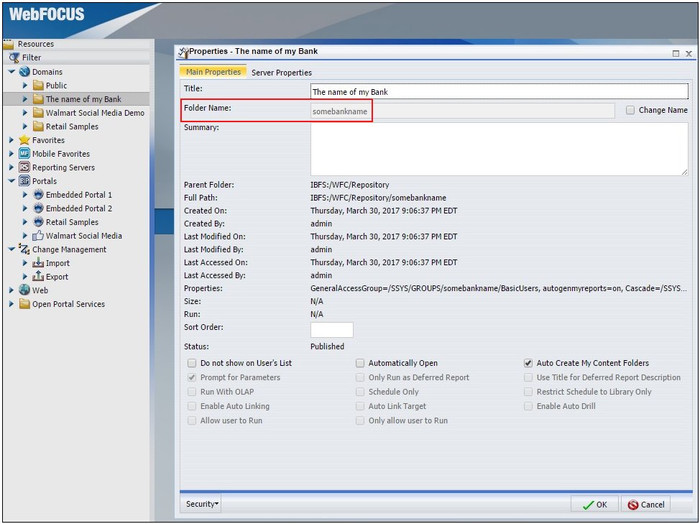Click The name of my Bank folder icon
The height and width of the screenshot is (524, 700).
coord(38,98)
